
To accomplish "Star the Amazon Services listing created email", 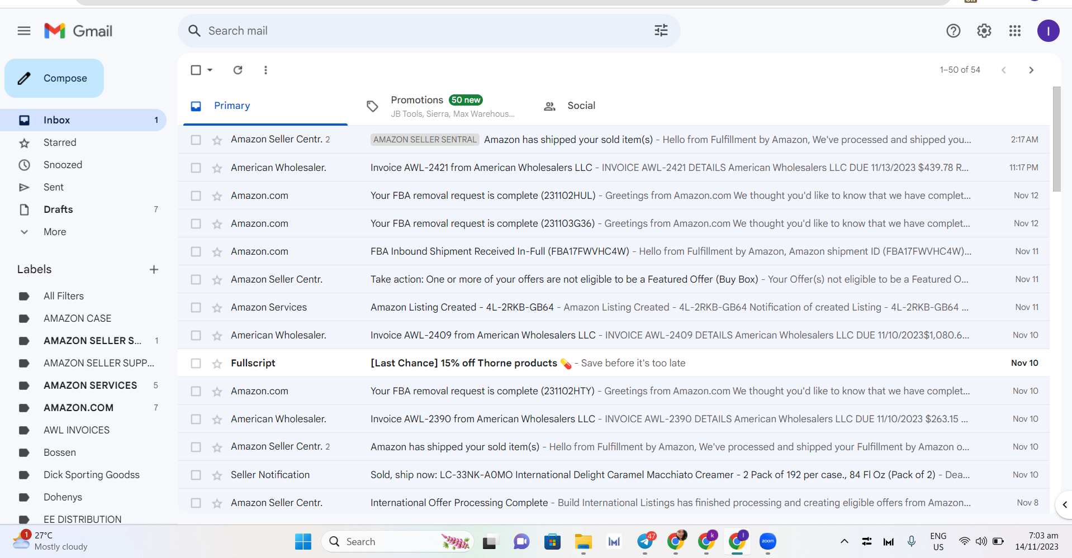I will pyautogui.click(x=217, y=307).
